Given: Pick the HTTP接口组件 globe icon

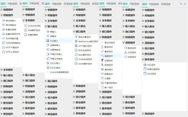Looking at the screenshot, I should click(76, 46).
